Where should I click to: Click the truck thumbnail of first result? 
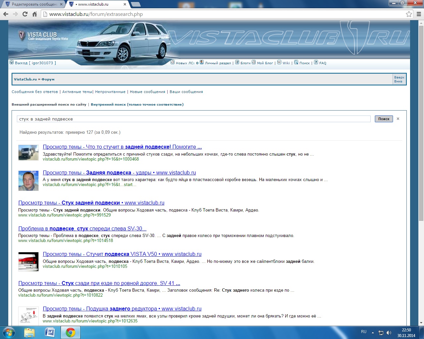click(x=28, y=152)
